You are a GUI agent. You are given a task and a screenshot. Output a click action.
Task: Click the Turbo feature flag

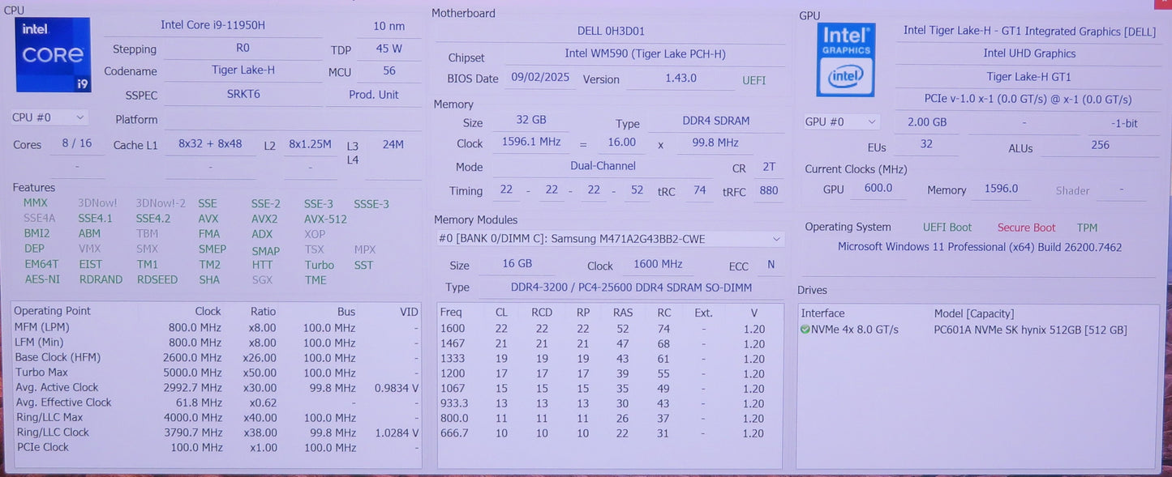[319, 264]
